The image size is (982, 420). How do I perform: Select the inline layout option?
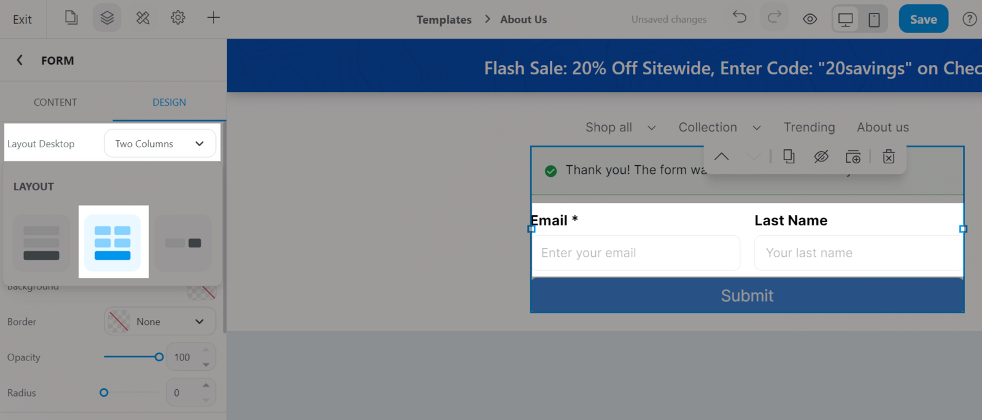click(183, 243)
